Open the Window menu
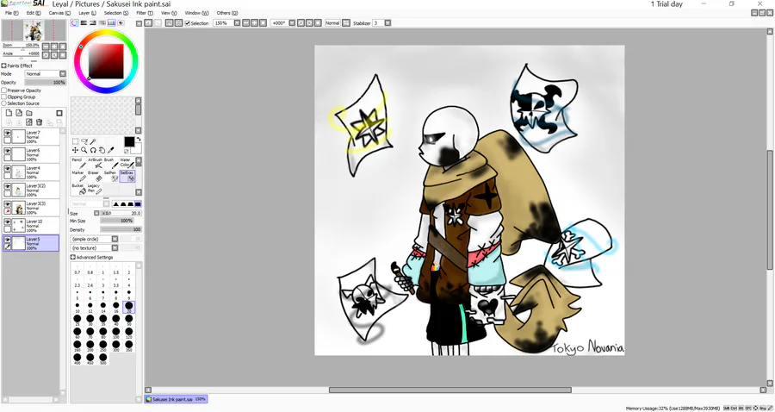This screenshot has height=412, width=775. tap(196, 13)
